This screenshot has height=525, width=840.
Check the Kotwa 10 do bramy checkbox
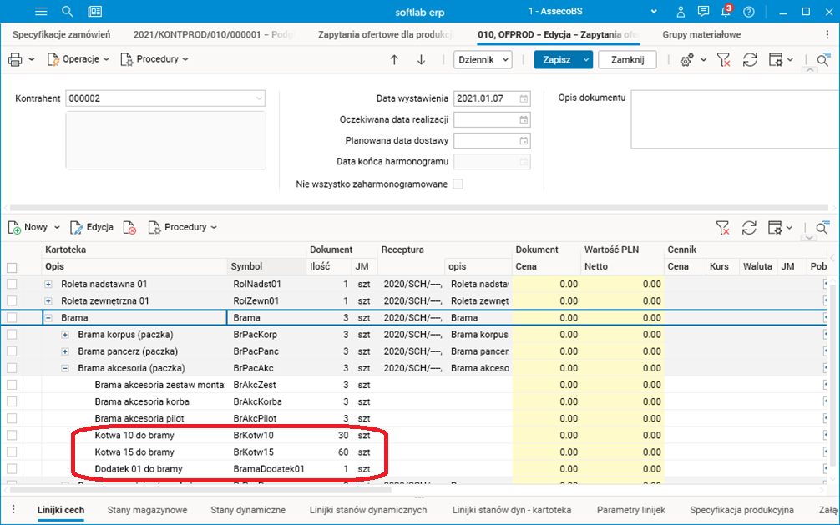point(12,435)
